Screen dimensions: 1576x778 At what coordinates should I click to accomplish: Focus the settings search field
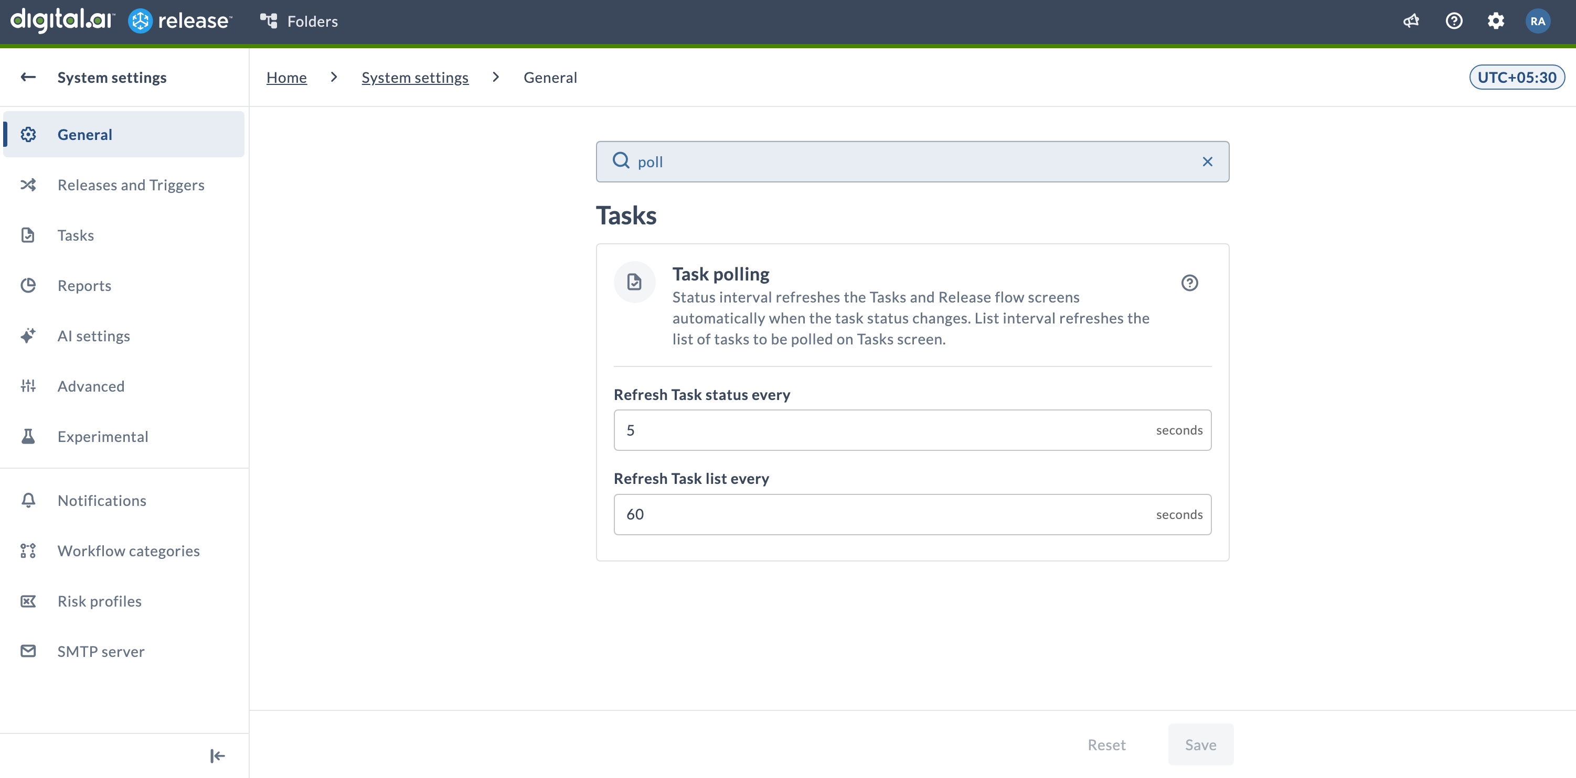(x=912, y=161)
